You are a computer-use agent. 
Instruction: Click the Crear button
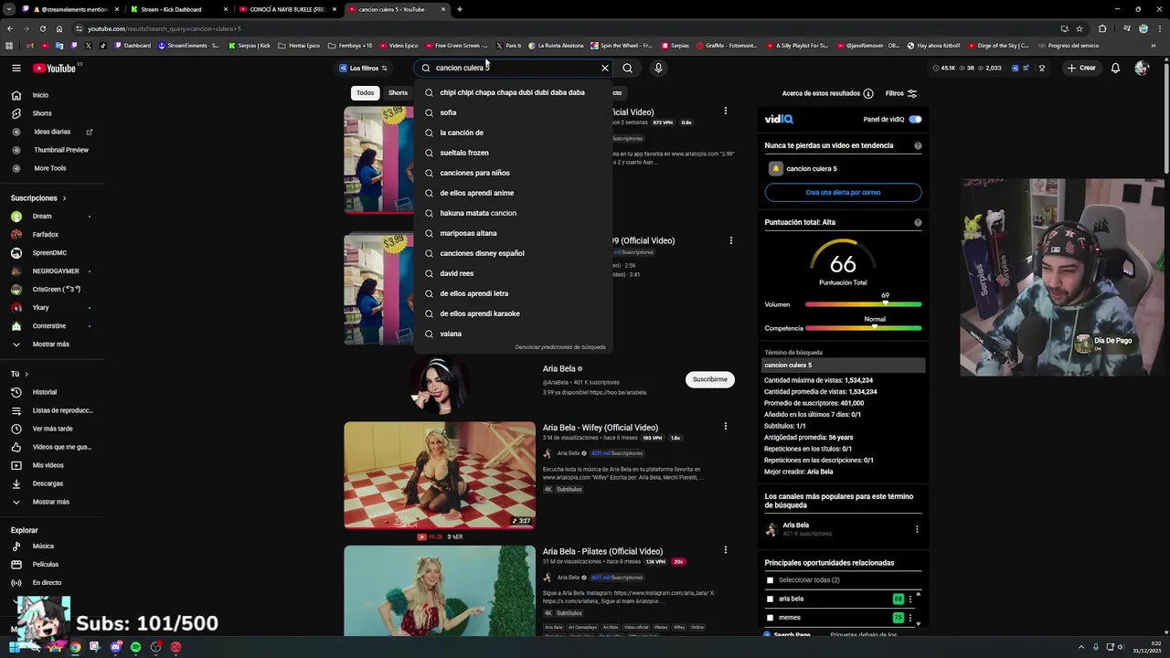1081,68
